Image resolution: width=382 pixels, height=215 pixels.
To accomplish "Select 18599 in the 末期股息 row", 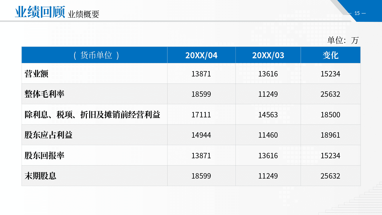I will (x=201, y=176).
